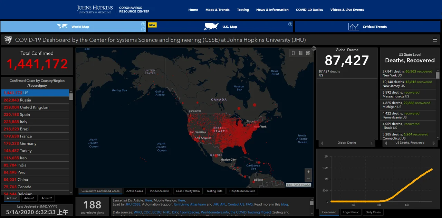Screen dimensions: 442x218
Task: Open the JHU CSSE link
Action: point(133,205)
